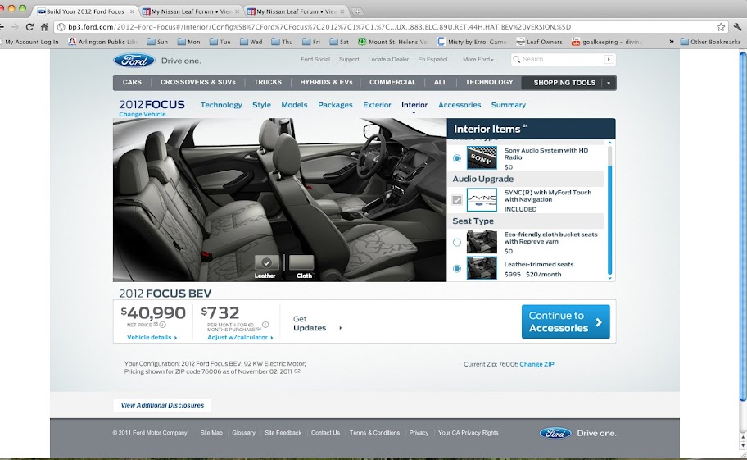
Task: Open More Ford dropdown
Action: pyautogui.click(x=478, y=60)
